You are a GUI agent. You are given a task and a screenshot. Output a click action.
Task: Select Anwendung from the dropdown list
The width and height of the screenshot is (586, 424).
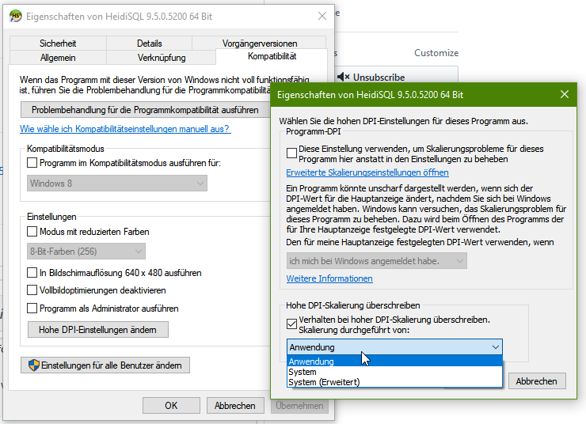pyautogui.click(x=394, y=362)
